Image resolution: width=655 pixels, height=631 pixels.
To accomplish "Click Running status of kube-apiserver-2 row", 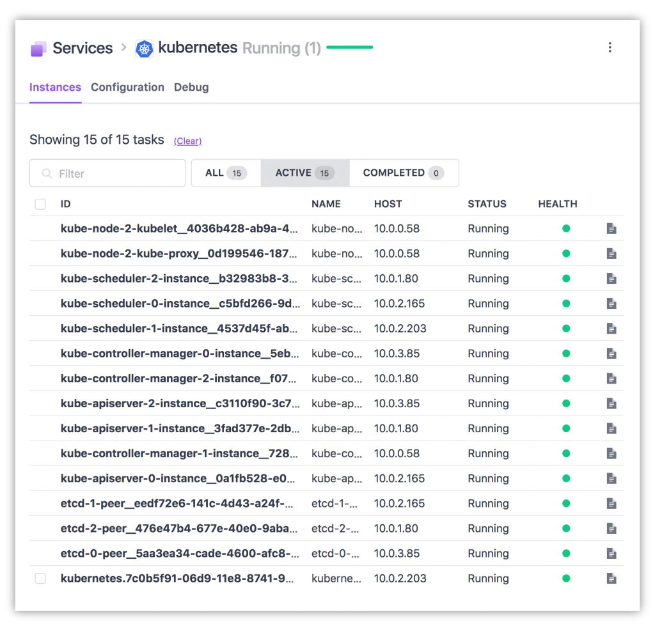I will coord(488,403).
